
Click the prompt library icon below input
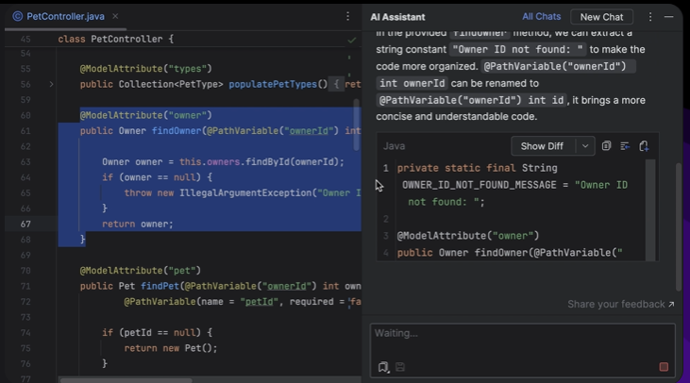point(383,367)
